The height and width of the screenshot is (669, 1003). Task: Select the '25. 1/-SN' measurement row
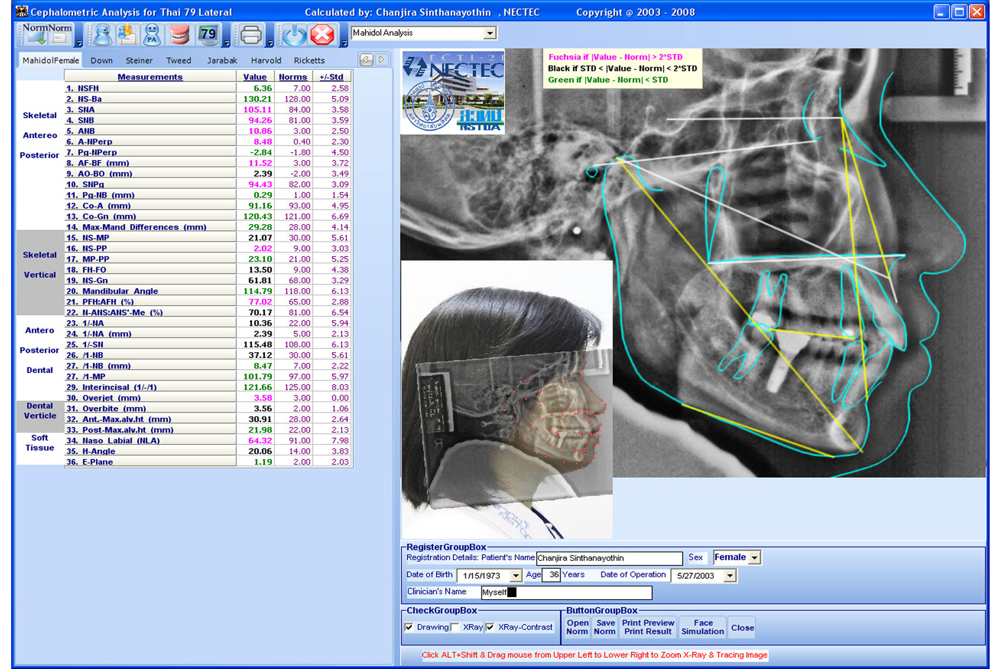[208, 345]
